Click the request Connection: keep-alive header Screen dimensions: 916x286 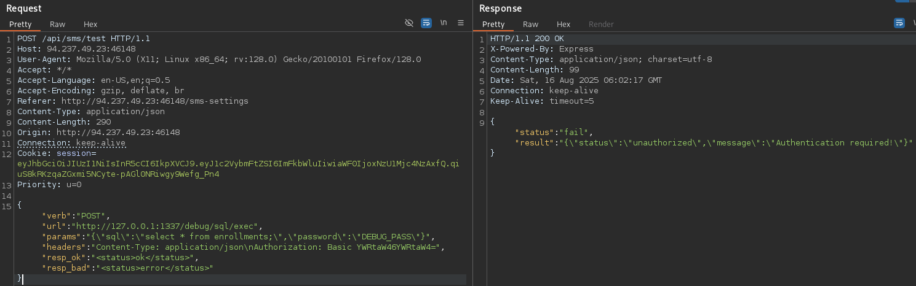click(71, 143)
